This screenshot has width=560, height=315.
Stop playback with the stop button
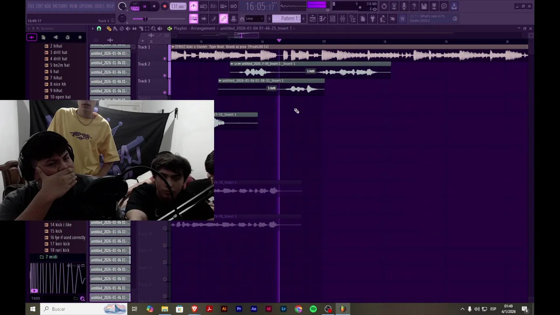point(154,6)
